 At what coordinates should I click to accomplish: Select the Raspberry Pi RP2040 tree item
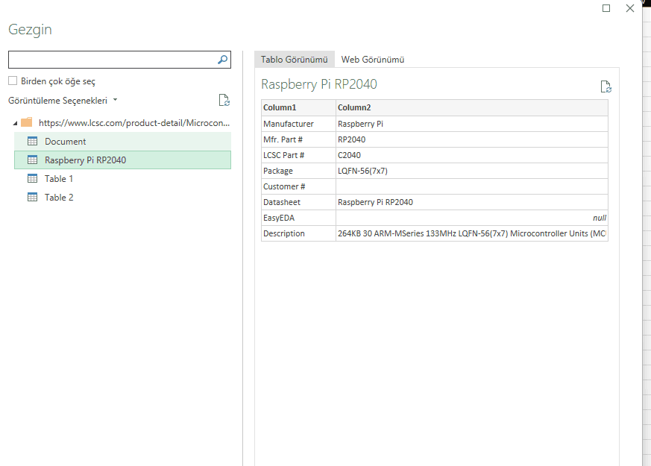[x=122, y=160]
